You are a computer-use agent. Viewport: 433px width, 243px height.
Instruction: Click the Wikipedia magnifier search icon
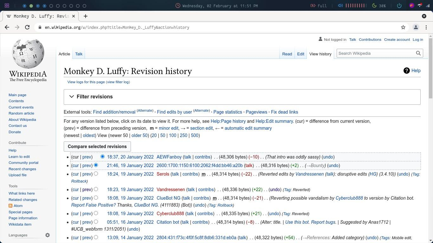coord(418,53)
